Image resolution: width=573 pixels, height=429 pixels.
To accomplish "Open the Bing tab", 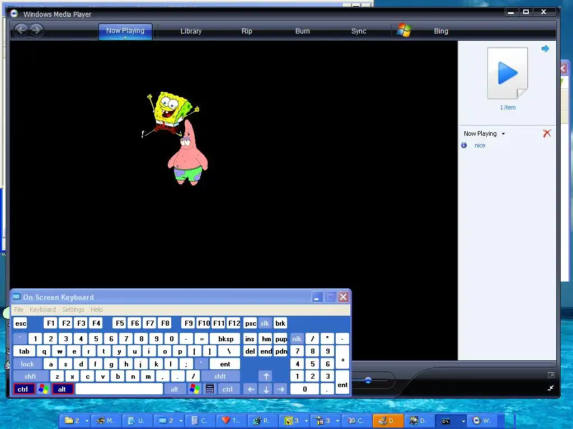I will (x=441, y=31).
